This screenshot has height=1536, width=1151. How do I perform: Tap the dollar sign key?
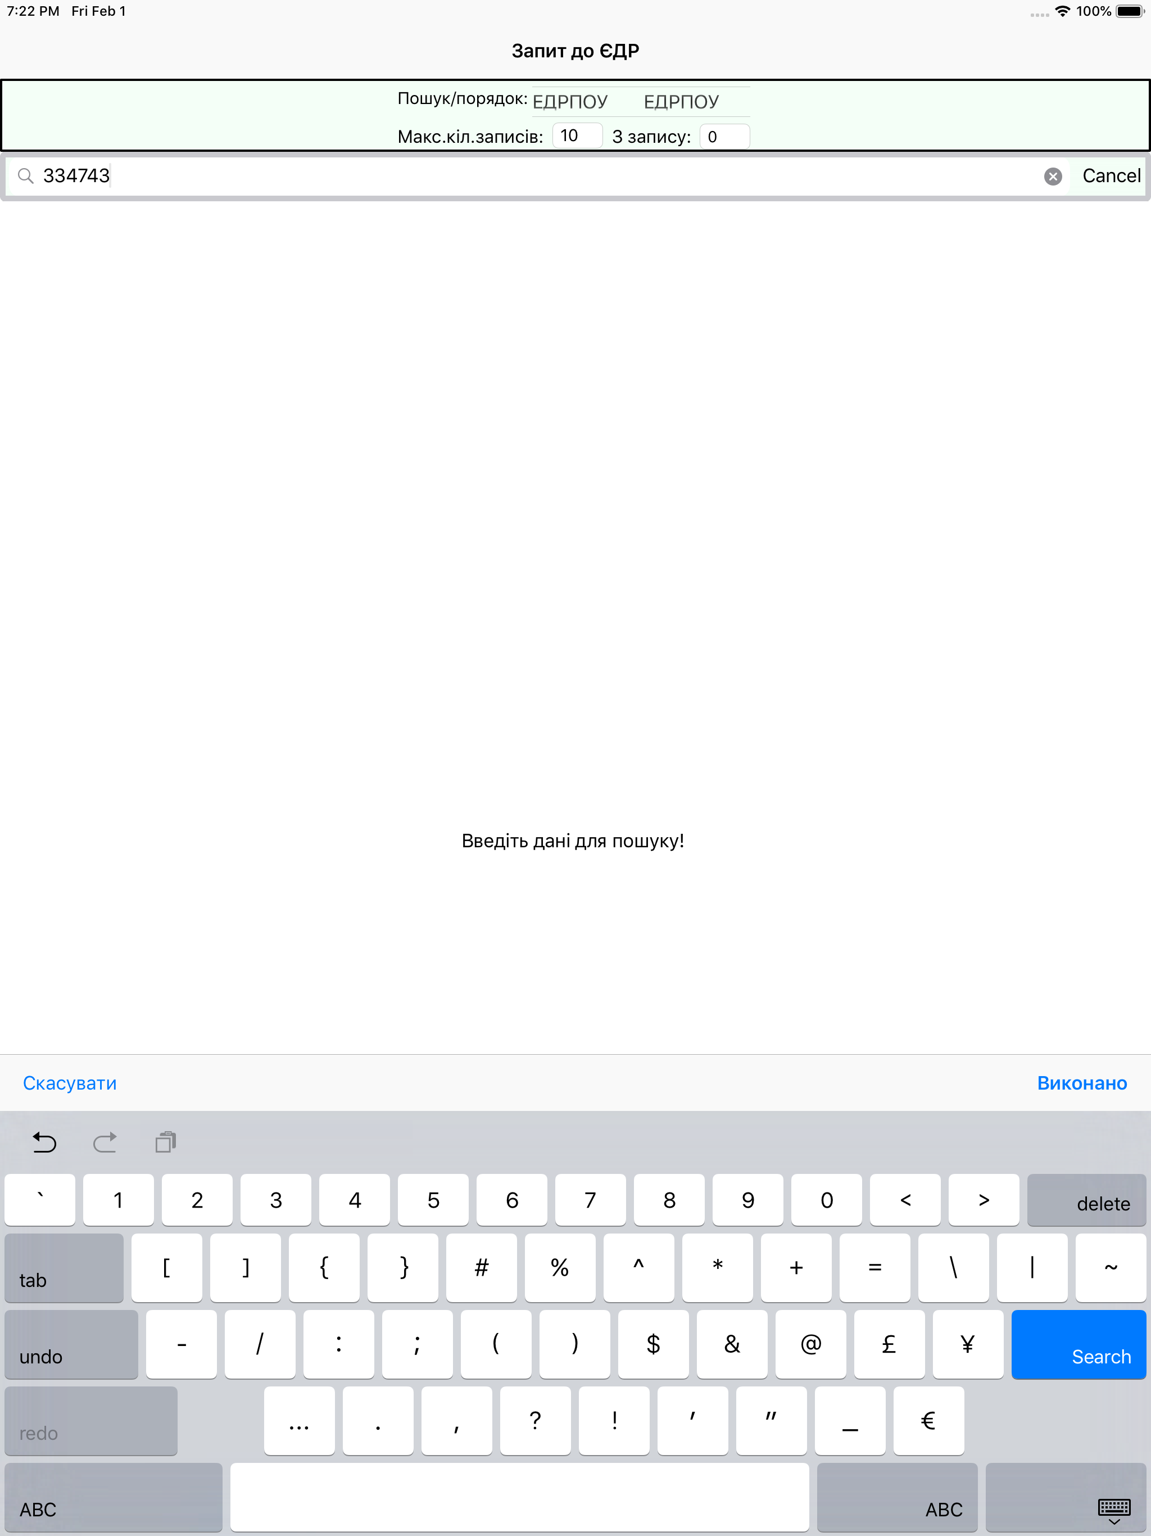pyautogui.click(x=653, y=1344)
